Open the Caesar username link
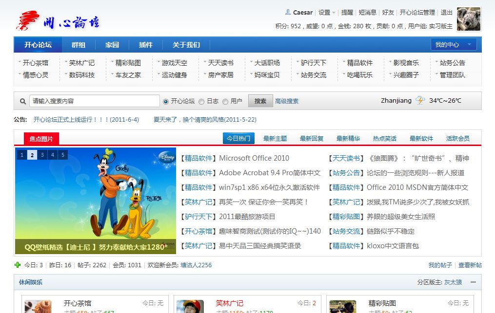Viewport: 495px width, 313px height. pos(303,13)
